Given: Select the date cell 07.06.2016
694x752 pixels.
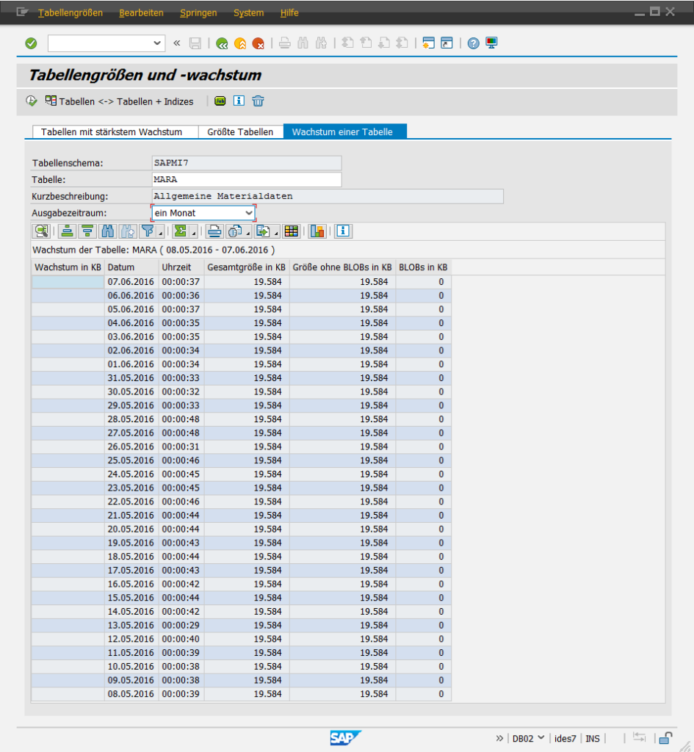Looking at the screenshot, I should pyautogui.click(x=131, y=282).
